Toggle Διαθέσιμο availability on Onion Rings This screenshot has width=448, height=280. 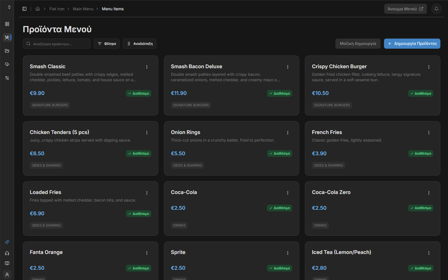[280, 154]
